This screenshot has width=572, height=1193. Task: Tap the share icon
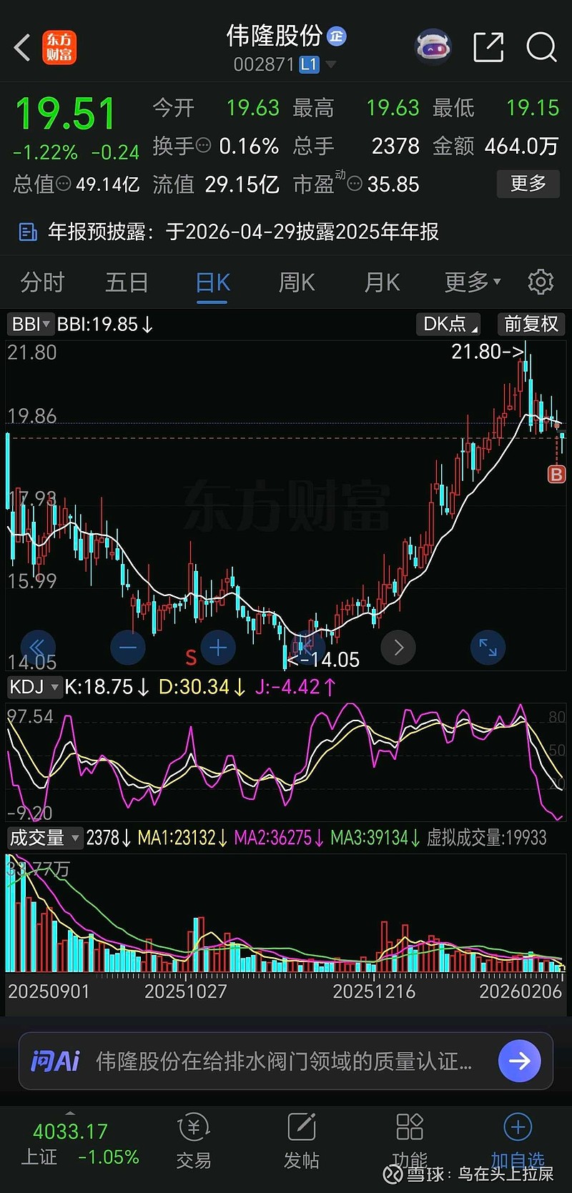pyautogui.click(x=489, y=47)
